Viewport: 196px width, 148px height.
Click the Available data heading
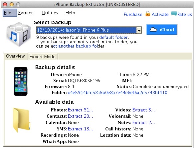pos(54,102)
